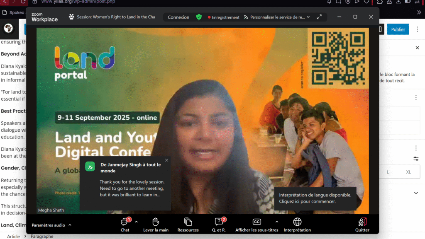The image size is (425, 239).
Task: Select the Article breadcrumb
Action: (13, 236)
